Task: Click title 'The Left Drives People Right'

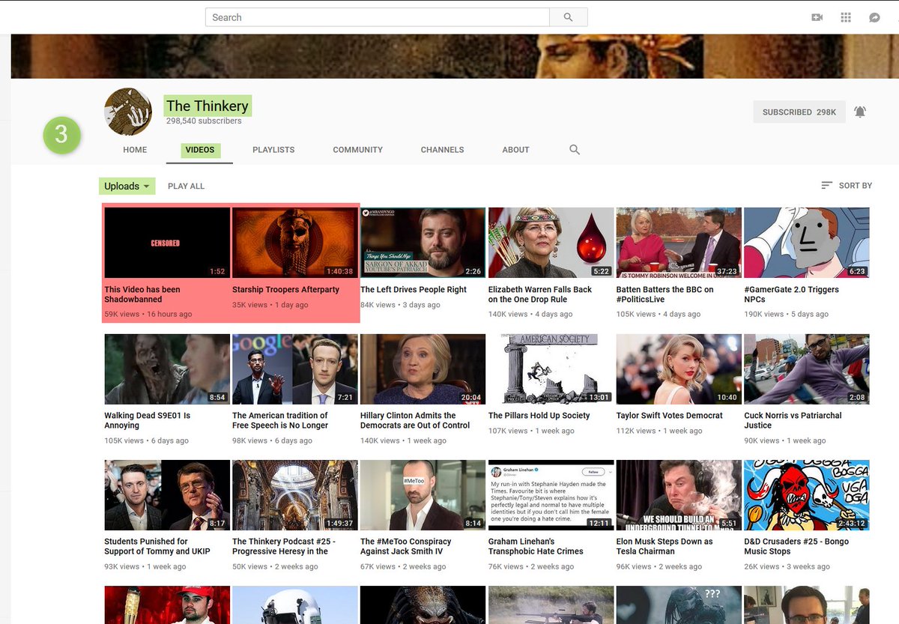Action: click(414, 289)
